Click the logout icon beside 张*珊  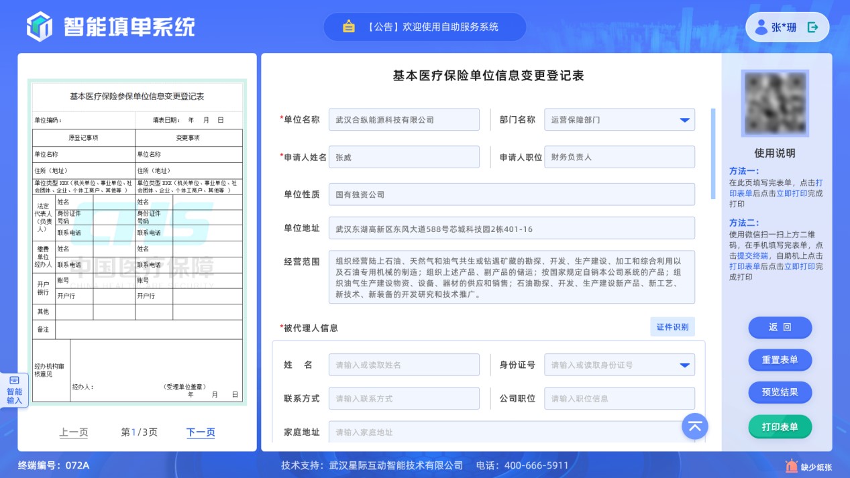tap(813, 27)
